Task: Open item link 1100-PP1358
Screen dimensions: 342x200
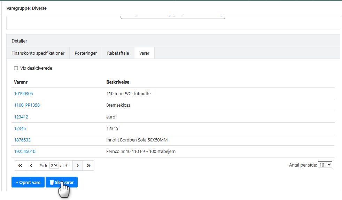Action: pos(27,105)
